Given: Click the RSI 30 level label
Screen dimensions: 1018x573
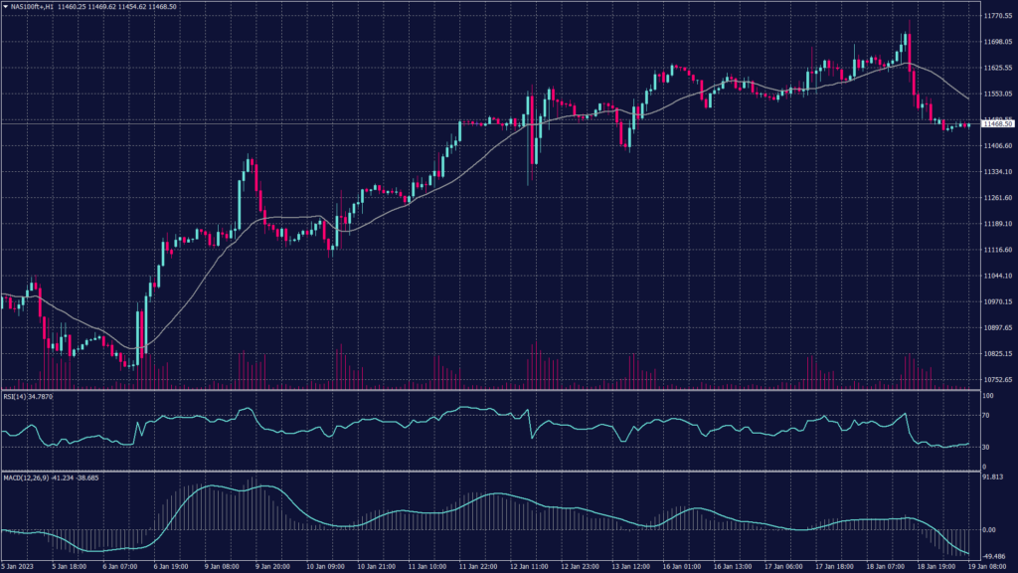Looking at the screenshot, I should point(985,446).
